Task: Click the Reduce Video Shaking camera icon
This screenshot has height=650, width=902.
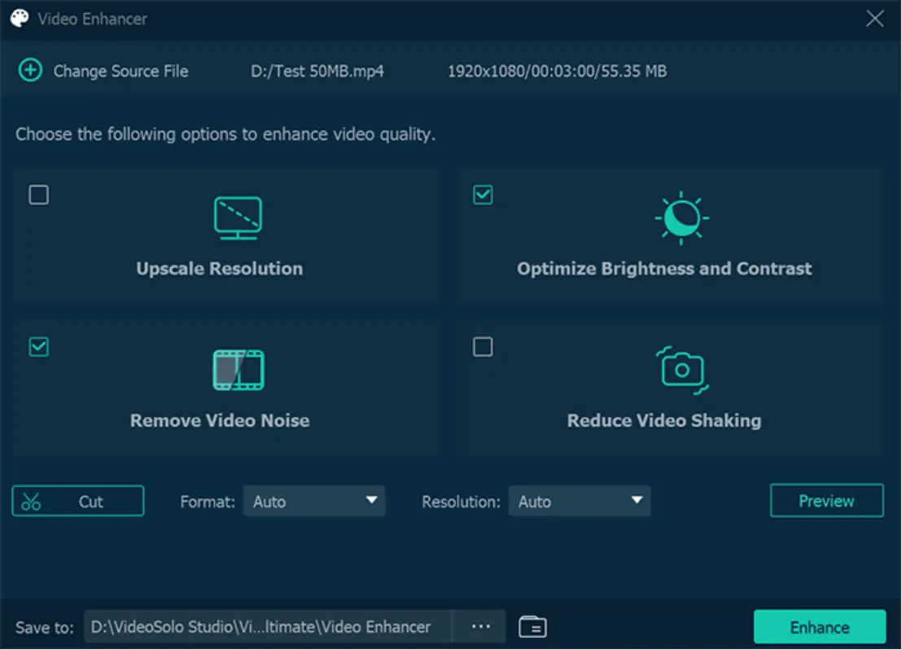Action: (681, 369)
